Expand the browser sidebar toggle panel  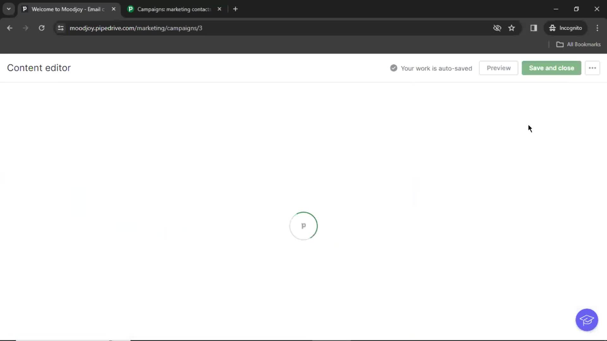534,28
